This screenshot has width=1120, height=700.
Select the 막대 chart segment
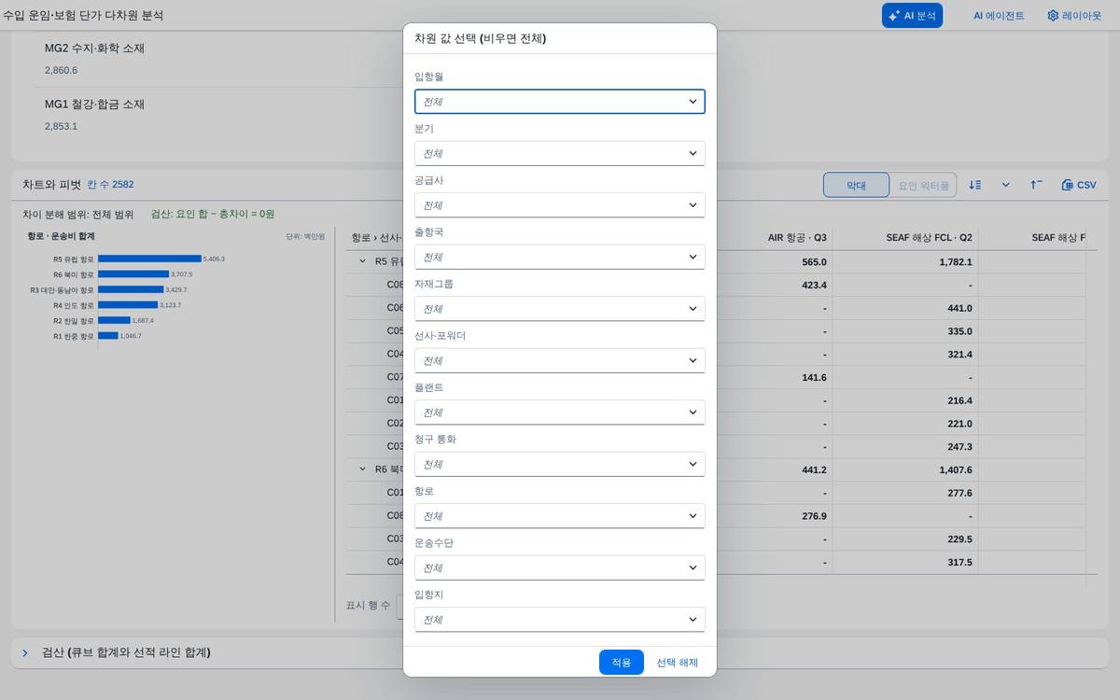[x=856, y=185]
